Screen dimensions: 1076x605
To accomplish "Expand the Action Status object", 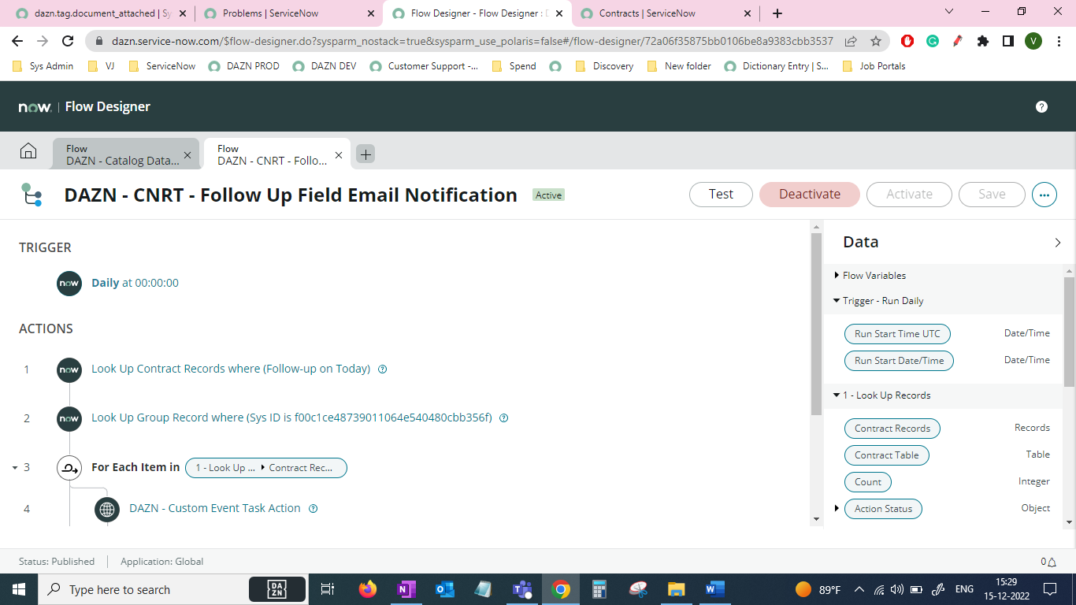I will click(837, 509).
